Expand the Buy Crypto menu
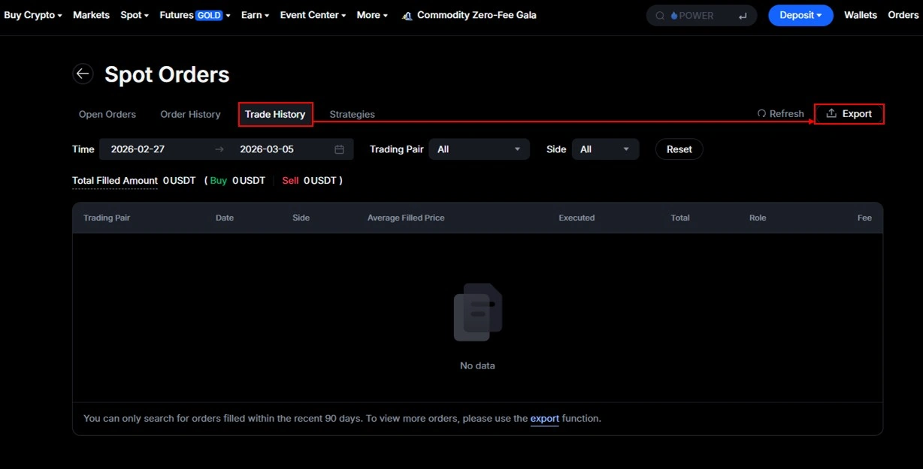 pos(33,15)
